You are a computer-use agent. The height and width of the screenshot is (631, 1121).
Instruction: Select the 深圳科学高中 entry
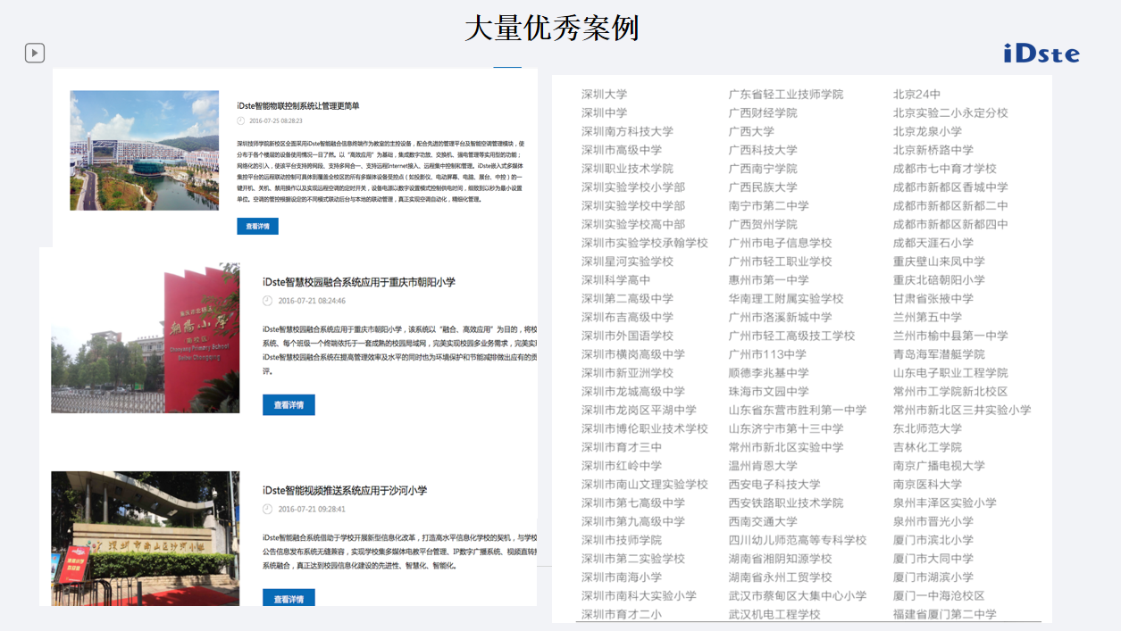click(x=616, y=280)
